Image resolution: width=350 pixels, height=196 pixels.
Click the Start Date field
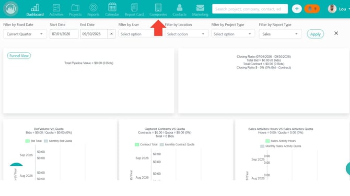pyautogui.click(x=64, y=34)
